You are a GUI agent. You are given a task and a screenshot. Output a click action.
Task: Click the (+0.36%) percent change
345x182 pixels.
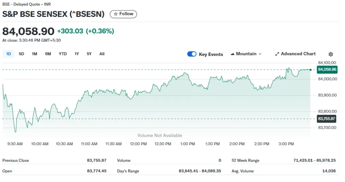tap(100, 31)
